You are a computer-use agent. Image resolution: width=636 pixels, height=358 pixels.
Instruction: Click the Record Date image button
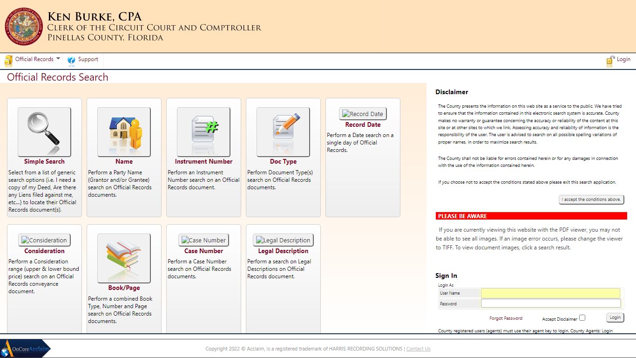[x=363, y=114]
